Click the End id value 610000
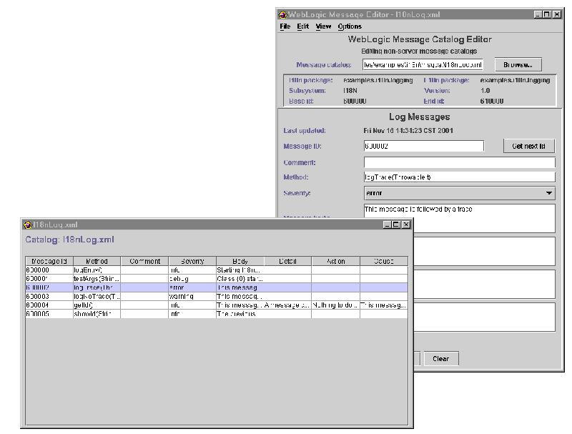The image size is (572, 434). tap(492, 101)
